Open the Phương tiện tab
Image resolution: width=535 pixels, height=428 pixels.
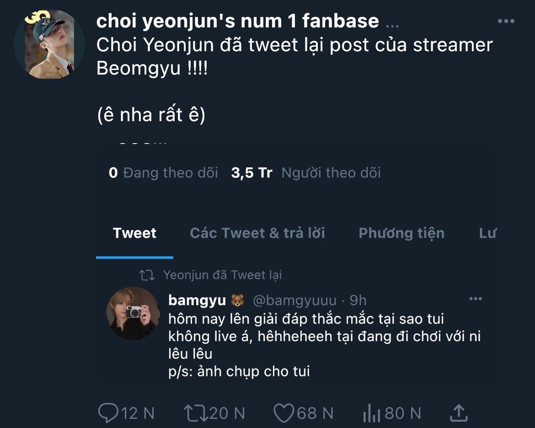[x=401, y=233]
